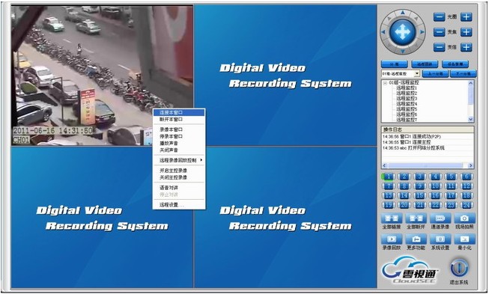Zoom in using 变倍 plus button
Viewport: 489px width, 294px height.
[x=467, y=47]
